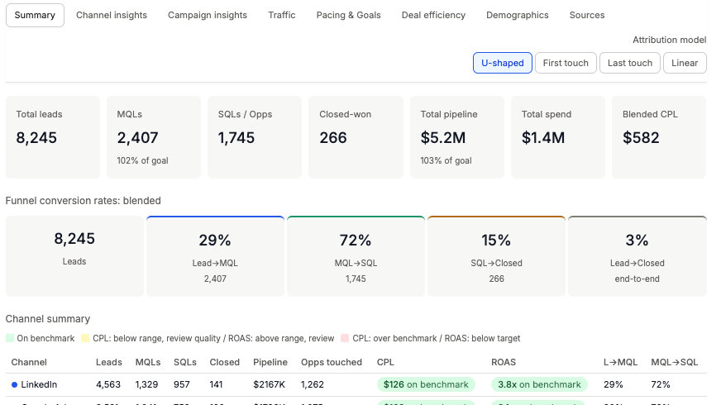Click the Channel summary heading

click(x=48, y=319)
